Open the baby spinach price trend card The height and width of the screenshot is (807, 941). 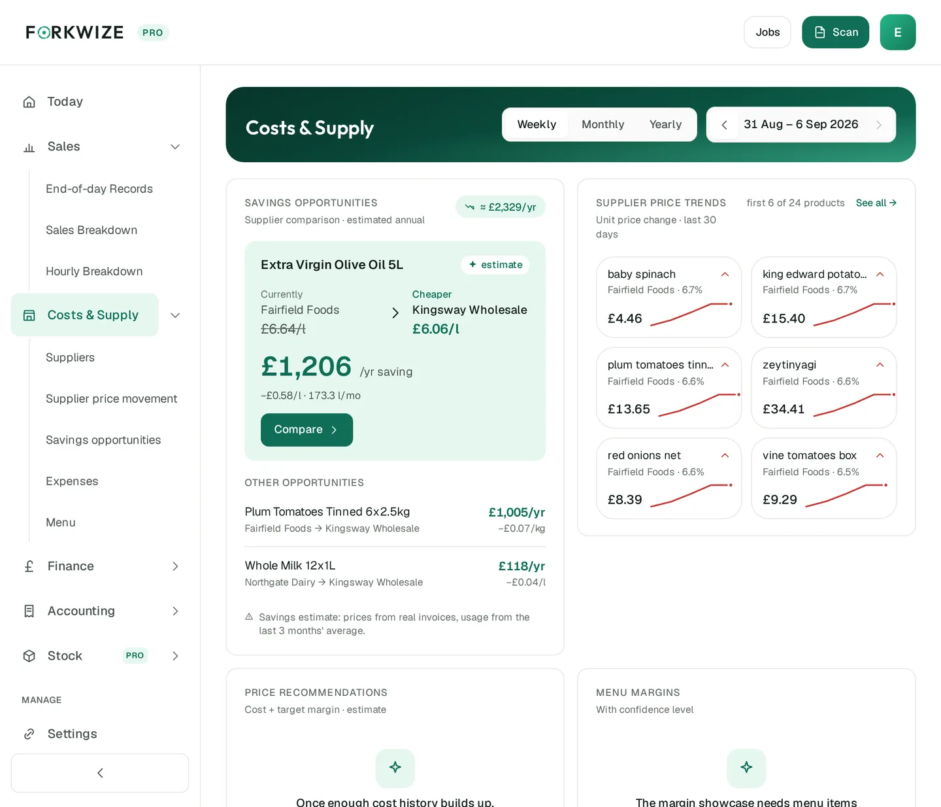pyautogui.click(x=669, y=298)
